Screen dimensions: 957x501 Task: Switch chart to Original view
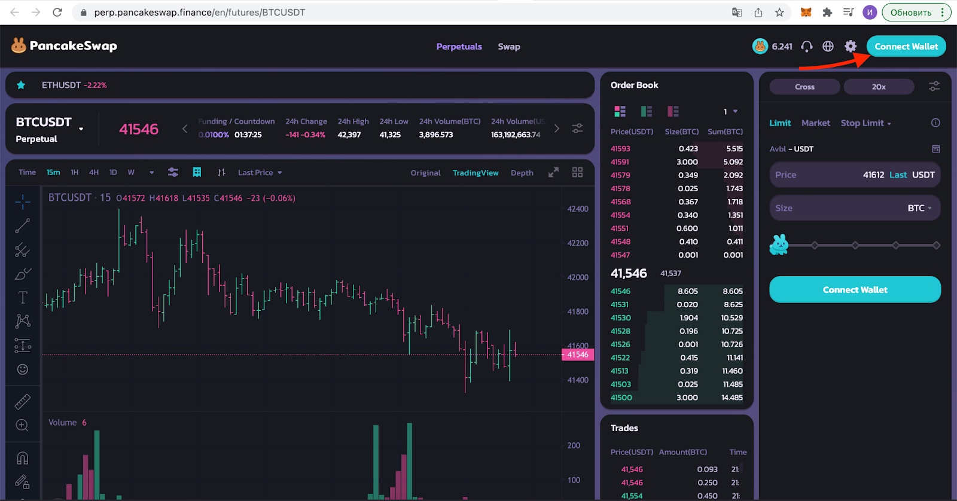click(425, 173)
